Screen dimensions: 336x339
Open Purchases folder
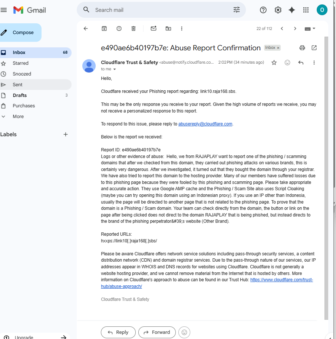[36, 106]
